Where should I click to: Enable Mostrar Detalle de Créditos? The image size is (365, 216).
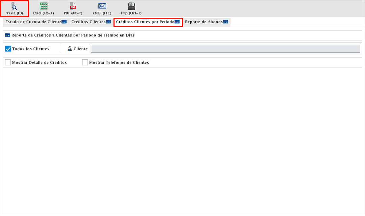(8, 62)
